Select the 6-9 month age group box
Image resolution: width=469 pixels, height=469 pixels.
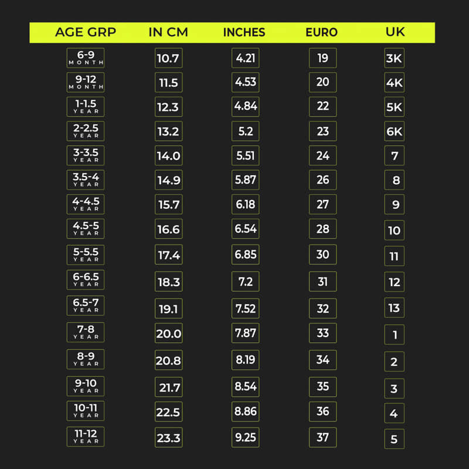pyautogui.click(x=86, y=58)
